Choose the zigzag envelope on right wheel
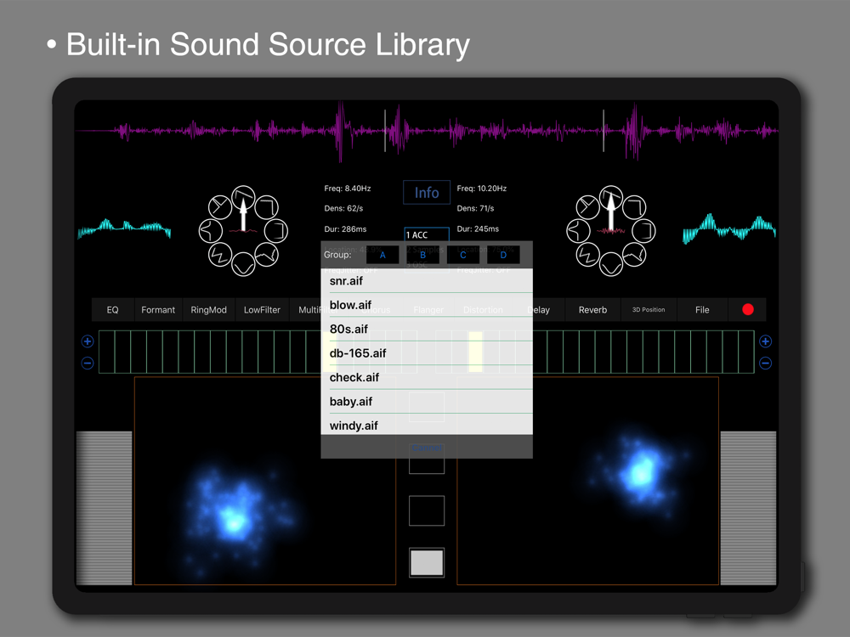 (x=587, y=255)
